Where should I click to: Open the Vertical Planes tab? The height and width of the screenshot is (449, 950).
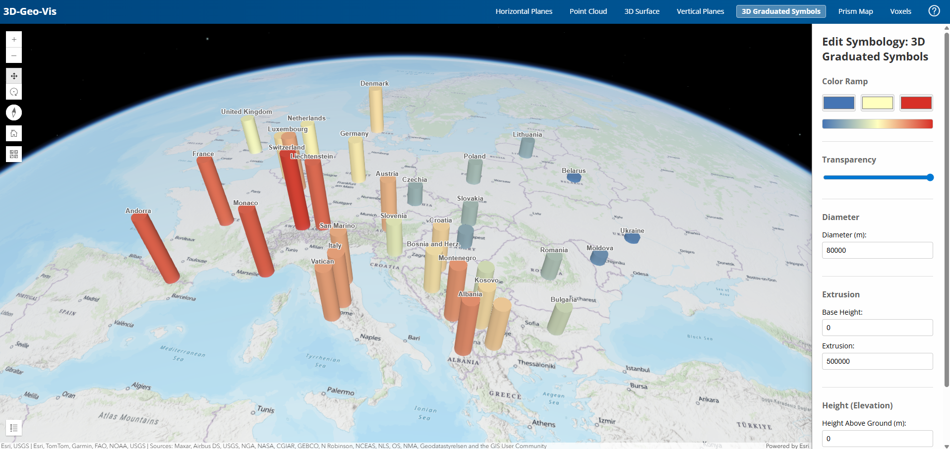click(700, 11)
